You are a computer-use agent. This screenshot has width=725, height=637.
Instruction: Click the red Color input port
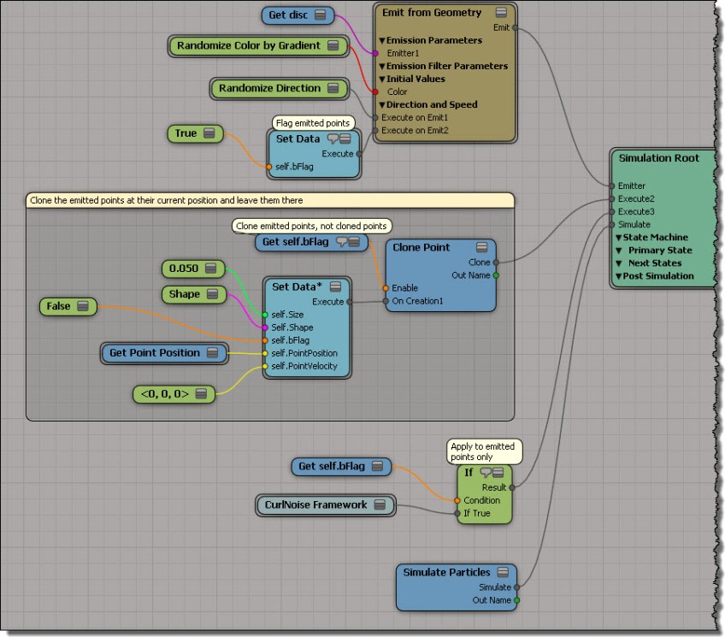pyautogui.click(x=374, y=91)
